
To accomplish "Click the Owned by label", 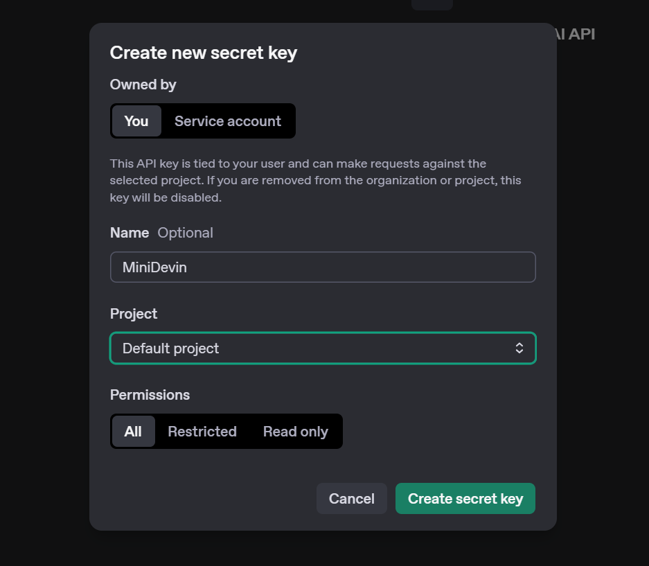I will tap(143, 85).
